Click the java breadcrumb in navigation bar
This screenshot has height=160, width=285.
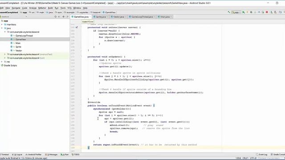pos(49,12)
